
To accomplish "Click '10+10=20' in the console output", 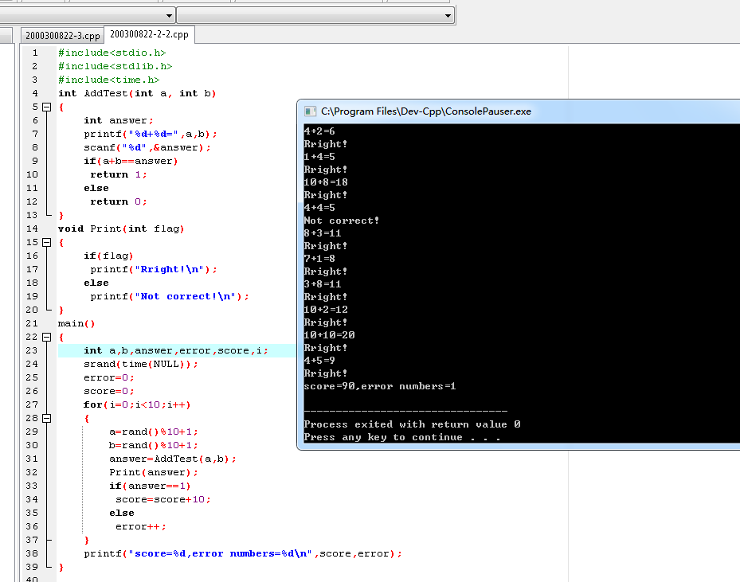I will coord(330,335).
